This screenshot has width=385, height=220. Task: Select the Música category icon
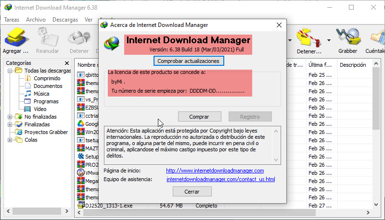click(28, 94)
